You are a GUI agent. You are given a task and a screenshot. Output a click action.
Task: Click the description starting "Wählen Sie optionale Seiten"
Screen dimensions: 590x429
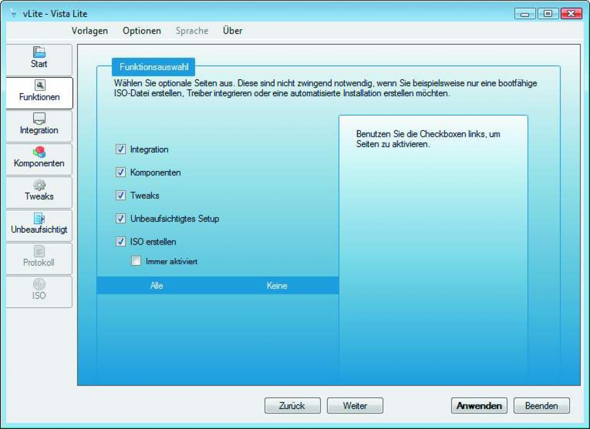coord(325,88)
